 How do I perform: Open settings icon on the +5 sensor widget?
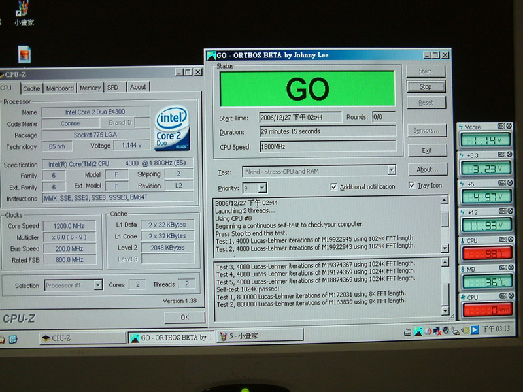coord(501,183)
